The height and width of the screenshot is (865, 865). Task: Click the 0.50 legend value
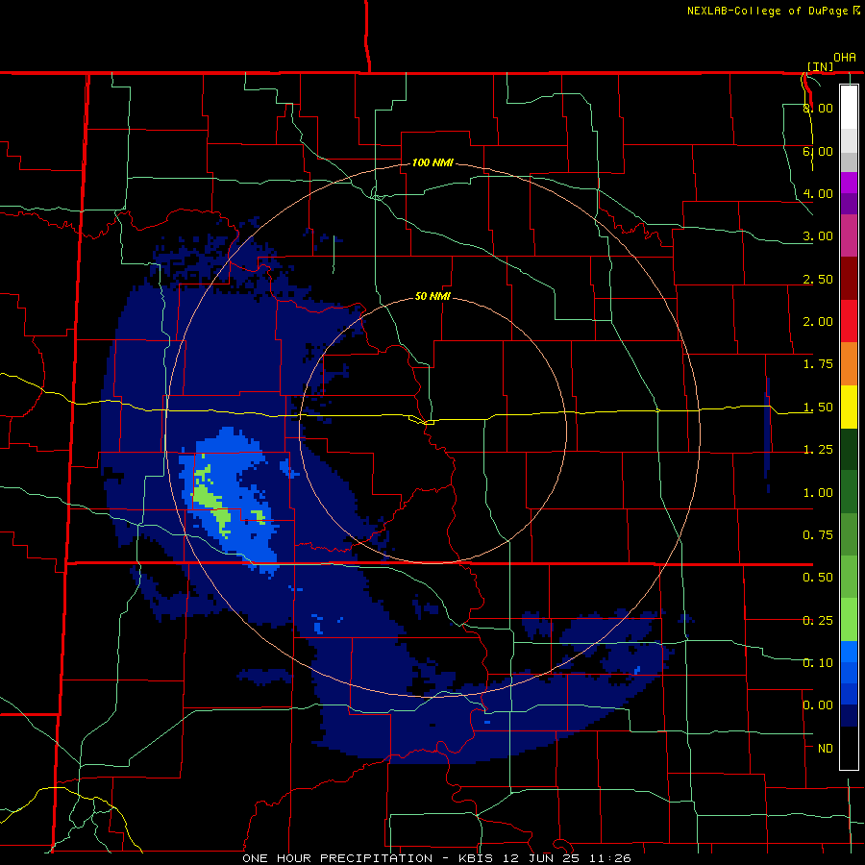(x=818, y=578)
